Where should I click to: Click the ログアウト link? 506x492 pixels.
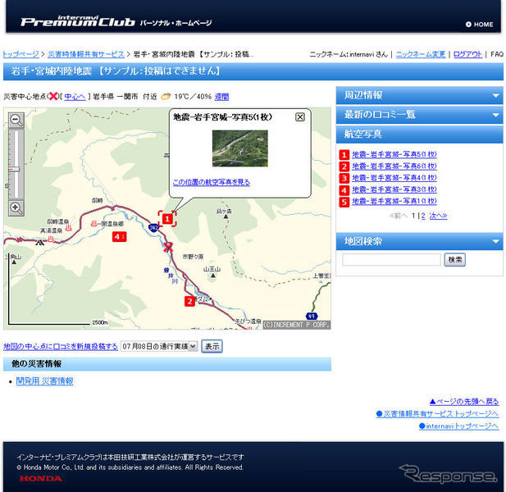pos(467,54)
